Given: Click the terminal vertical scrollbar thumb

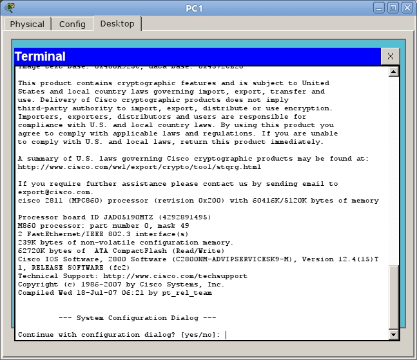Looking at the screenshot, I should click(x=393, y=297).
